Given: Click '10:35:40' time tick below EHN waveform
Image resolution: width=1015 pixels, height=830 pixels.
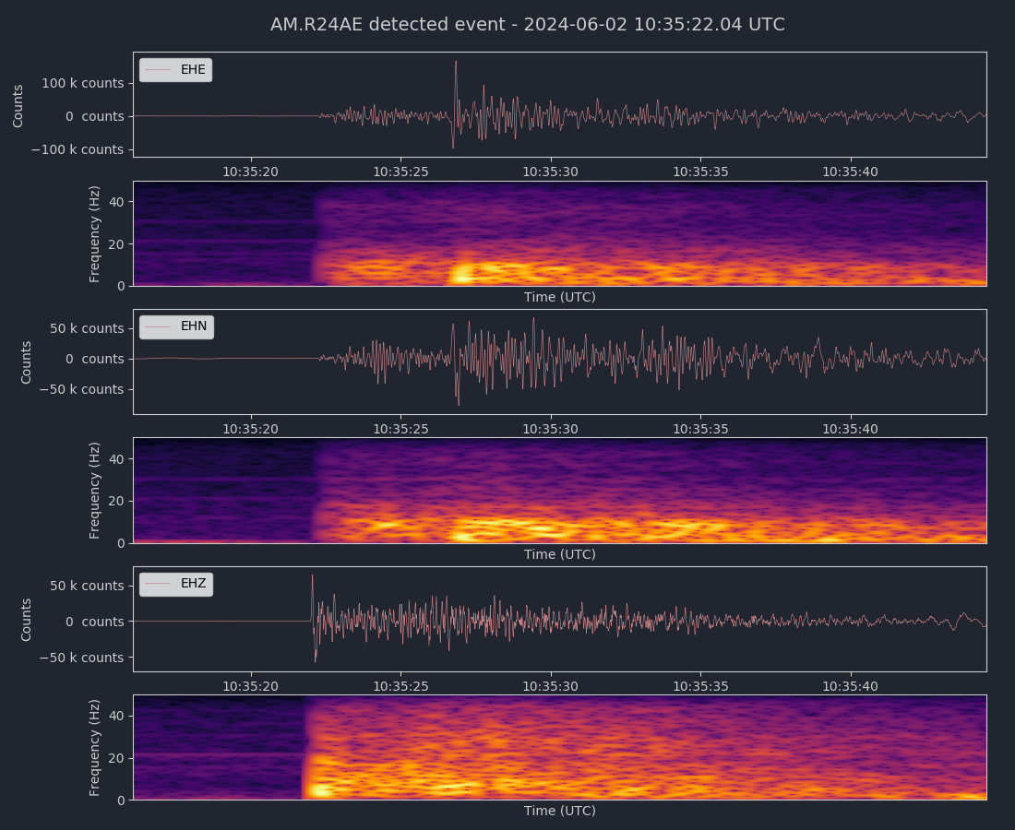Looking at the screenshot, I should coord(851,429).
